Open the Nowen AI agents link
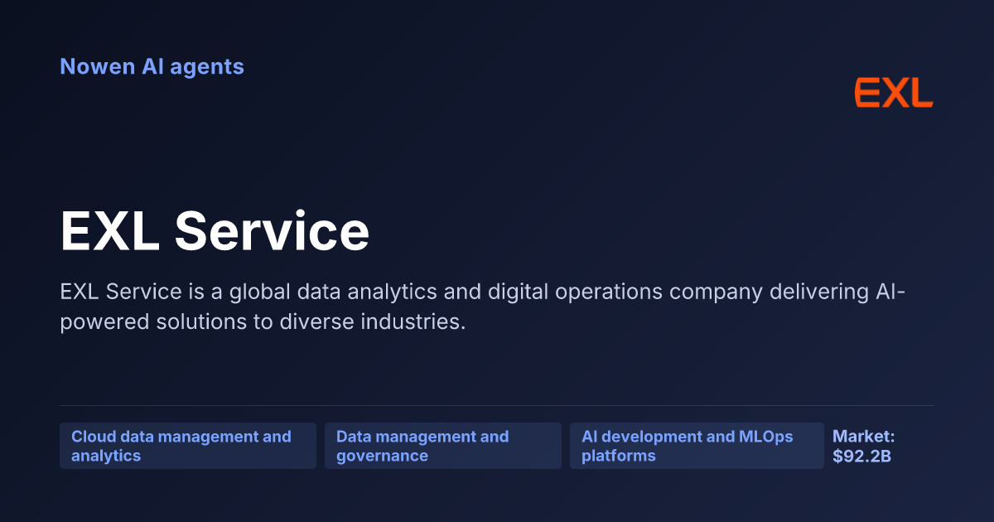The width and height of the screenshot is (994, 522). (x=152, y=66)
